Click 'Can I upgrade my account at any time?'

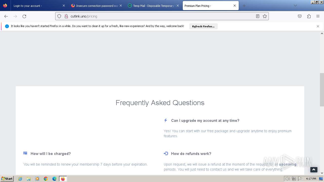coord(205,121)
